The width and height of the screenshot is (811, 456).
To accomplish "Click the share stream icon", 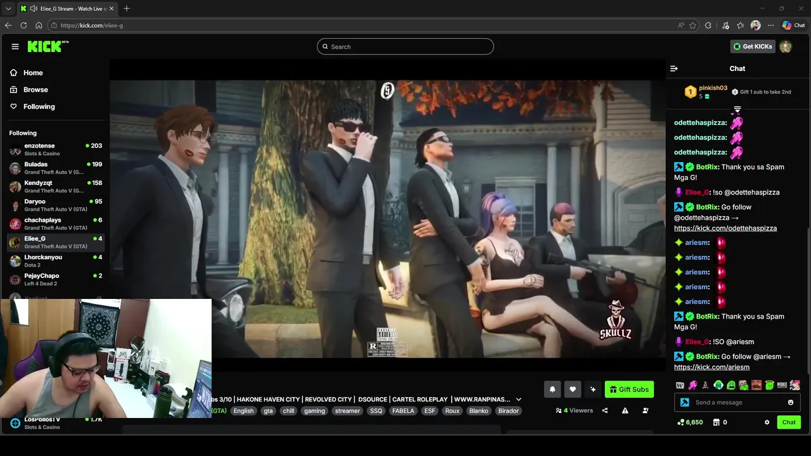I will [604, 410].
